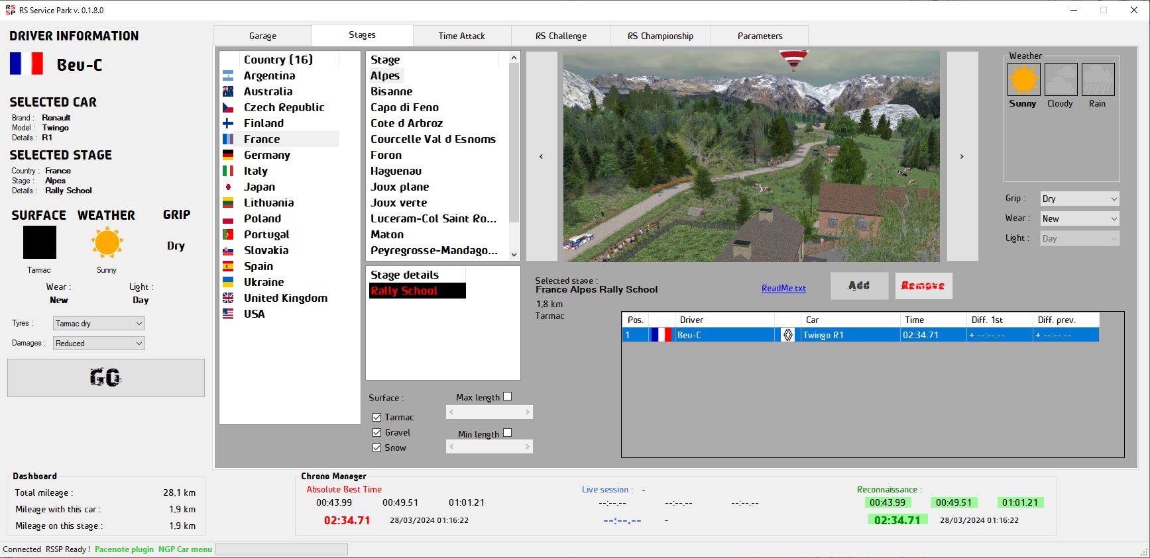Click the Australia flag icon
Viewport: 1150px width, 558px height.
pyautogui.click(x=228, y=91)
